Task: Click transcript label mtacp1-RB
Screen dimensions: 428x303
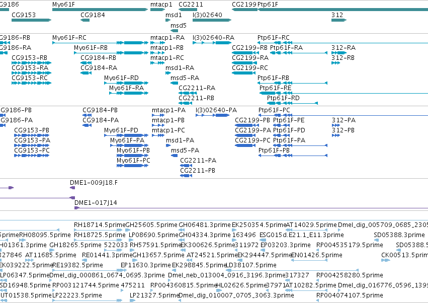Action: click(167, 47)
